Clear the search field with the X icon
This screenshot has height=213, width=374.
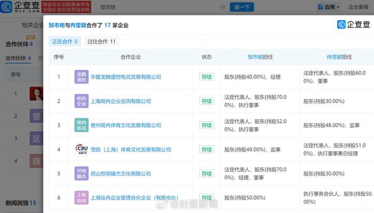pos(223,7)
